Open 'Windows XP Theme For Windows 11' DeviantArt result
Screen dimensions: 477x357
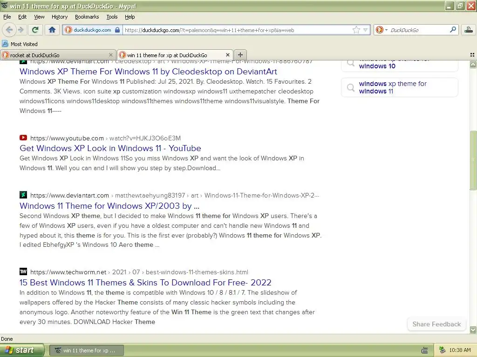(x=148, y=72)
